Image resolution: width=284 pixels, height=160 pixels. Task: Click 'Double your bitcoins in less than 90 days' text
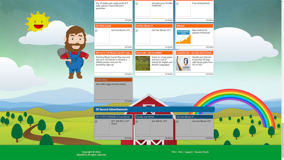202,61
